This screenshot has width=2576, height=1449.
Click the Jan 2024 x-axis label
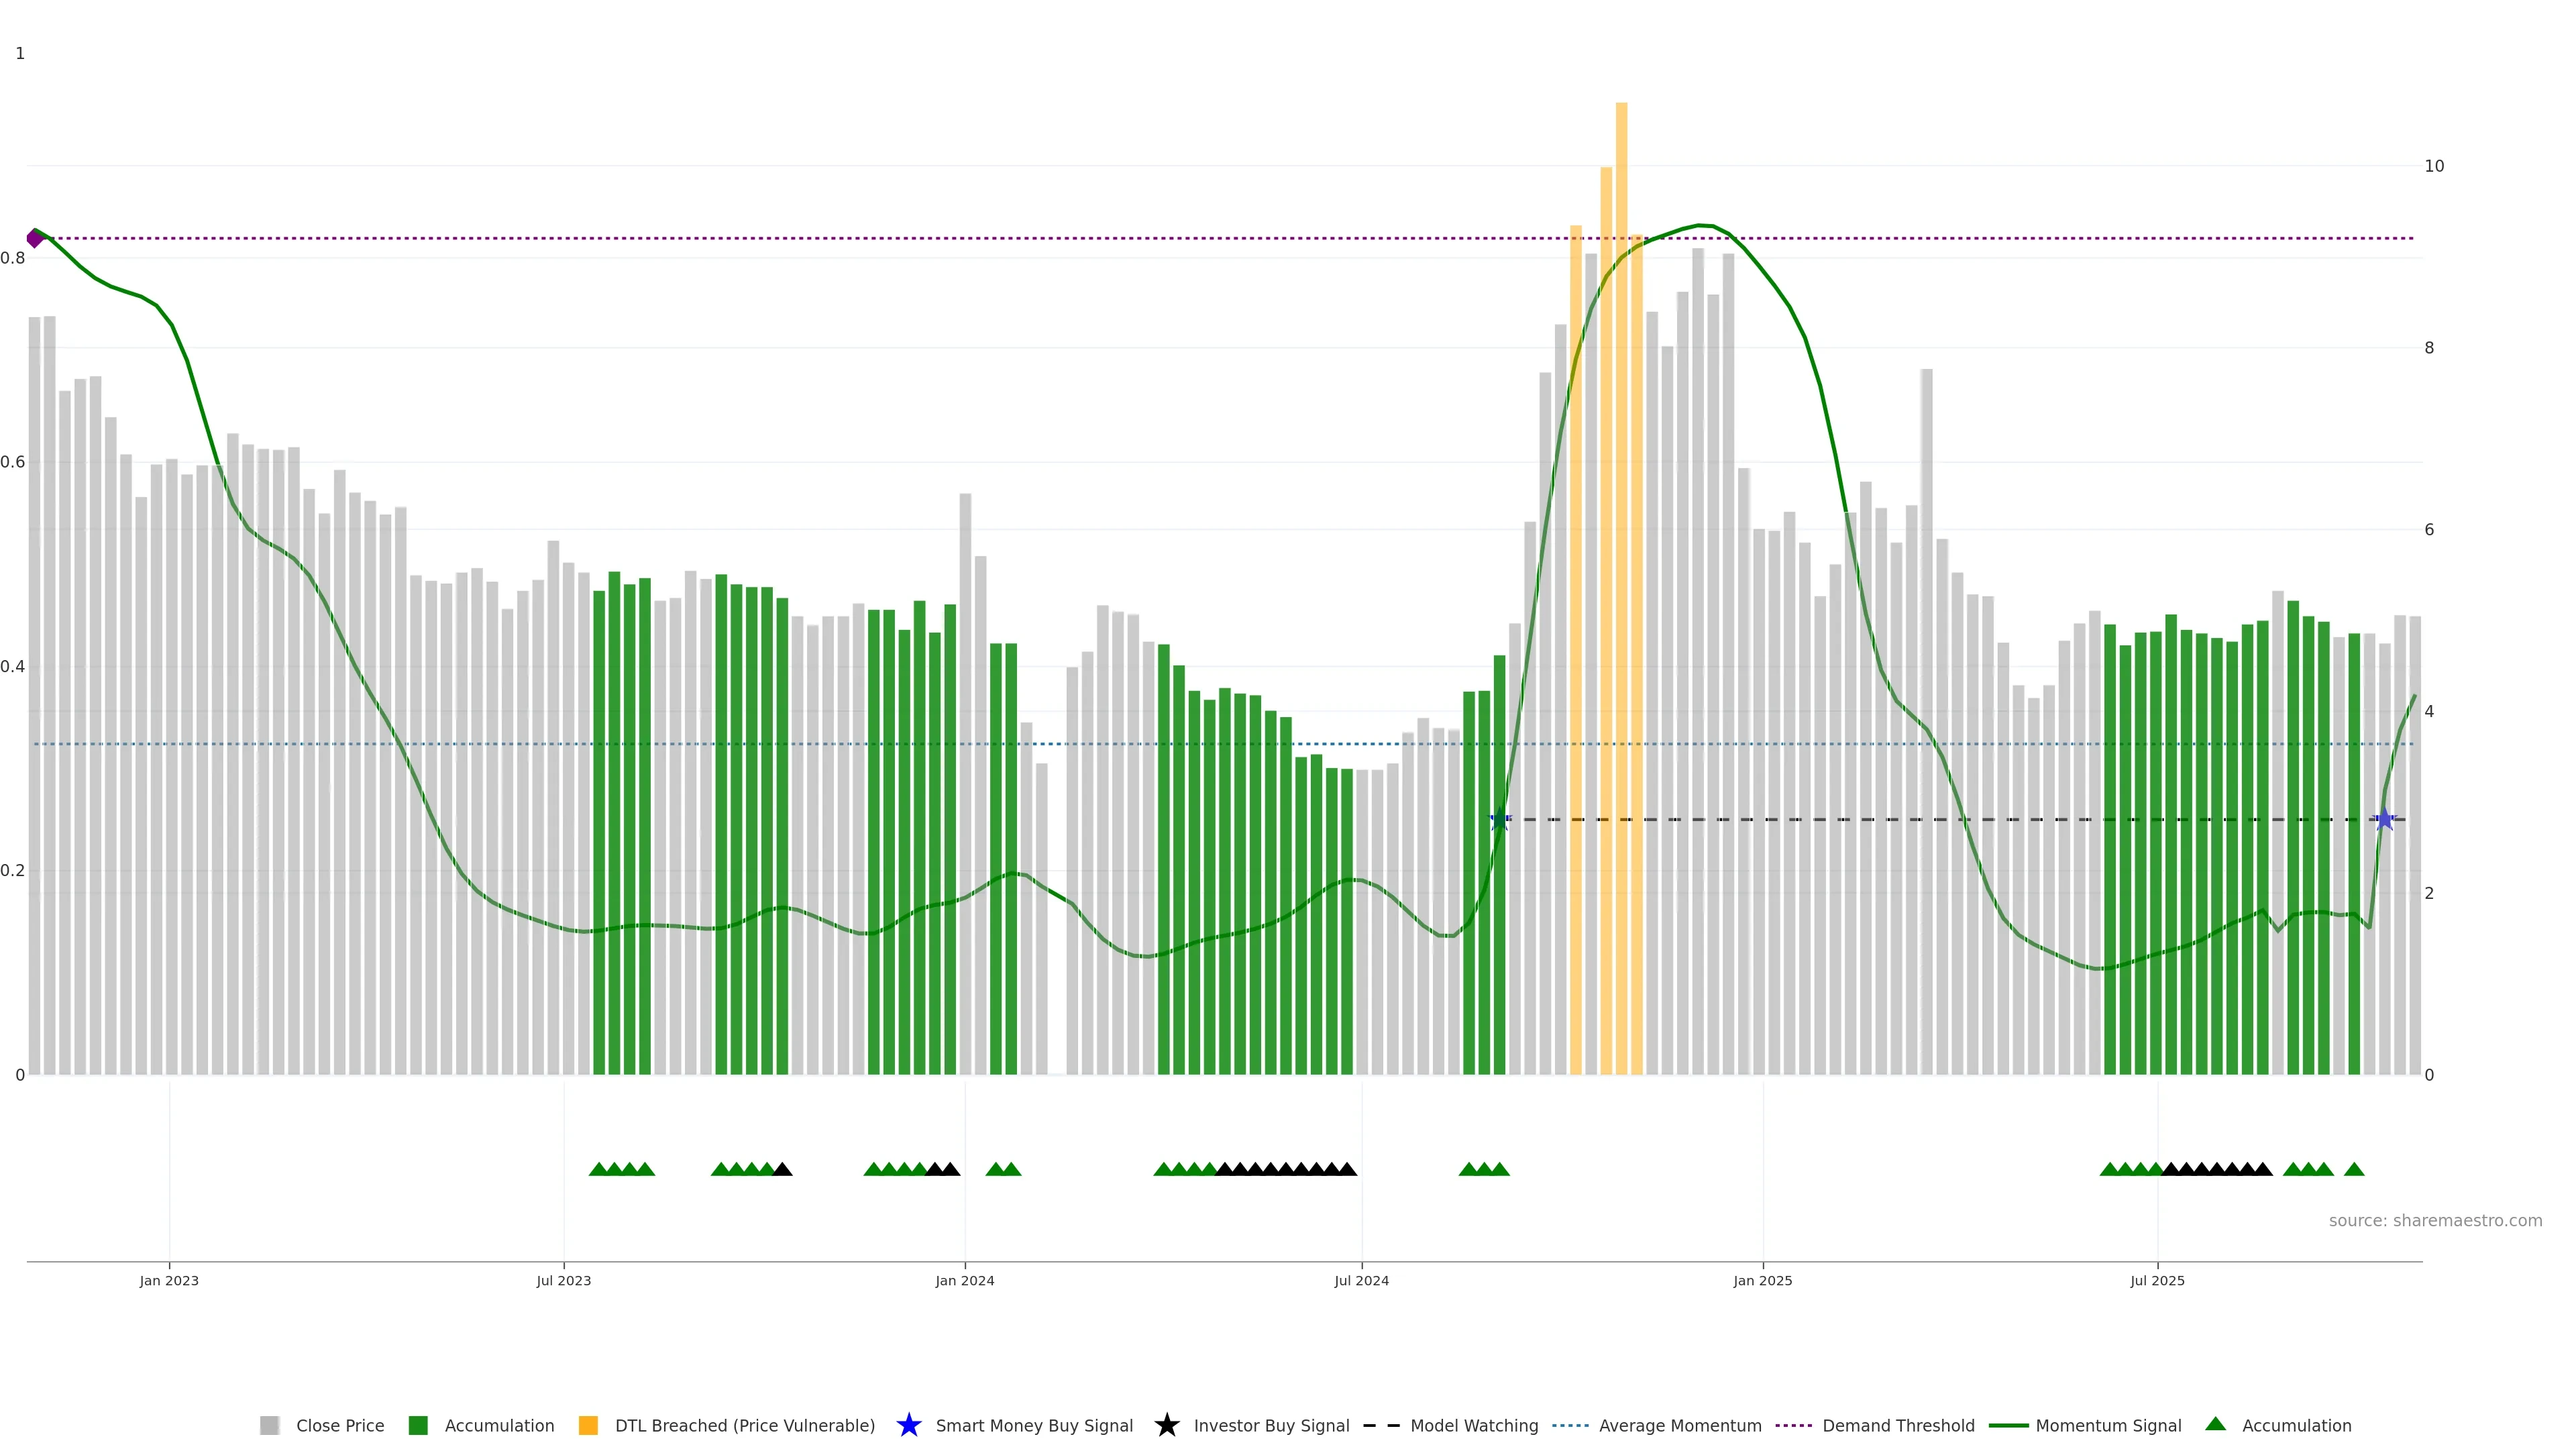pyautogui.click(x=964, y=1280)
